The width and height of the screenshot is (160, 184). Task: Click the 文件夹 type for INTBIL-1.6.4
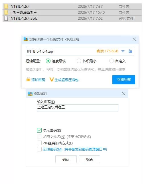pos(124,7)
